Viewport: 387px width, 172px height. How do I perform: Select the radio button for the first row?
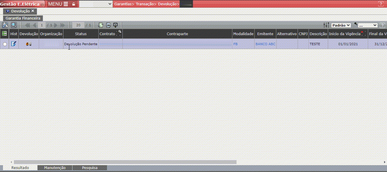5,44
